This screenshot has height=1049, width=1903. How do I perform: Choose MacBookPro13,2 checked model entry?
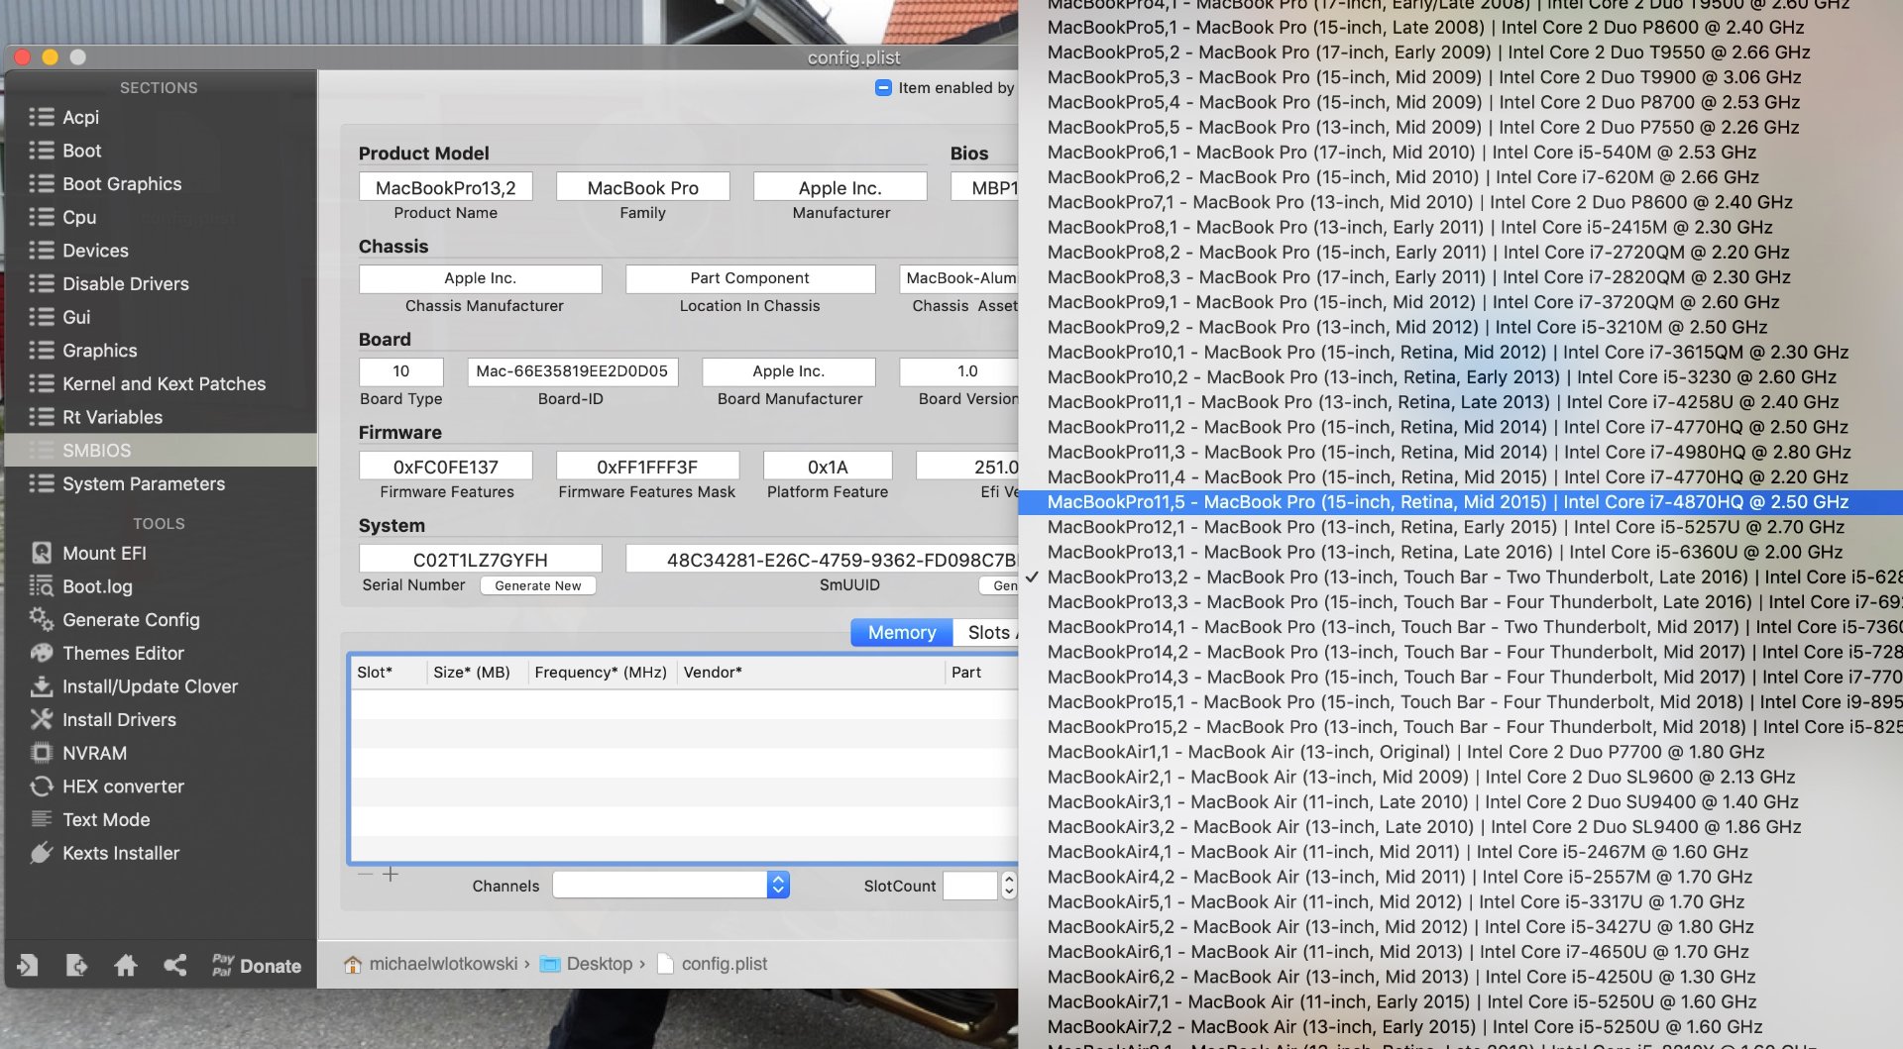1460,577
